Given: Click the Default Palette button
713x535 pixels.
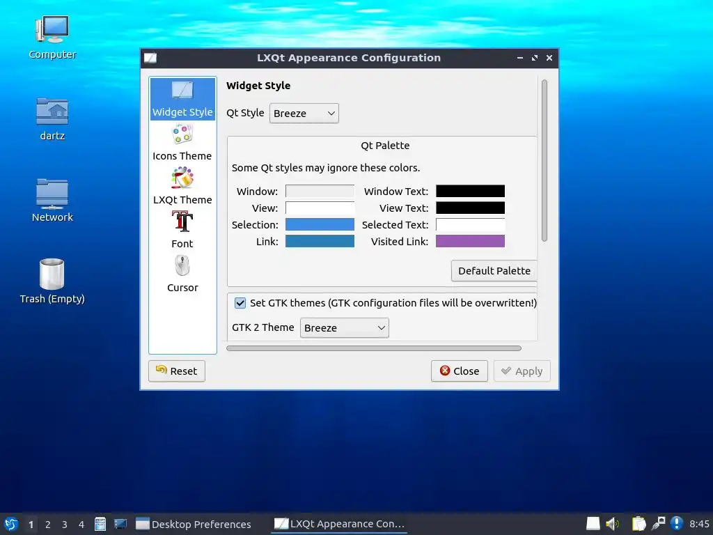Looking at the screenshot, I should [494, 271].
